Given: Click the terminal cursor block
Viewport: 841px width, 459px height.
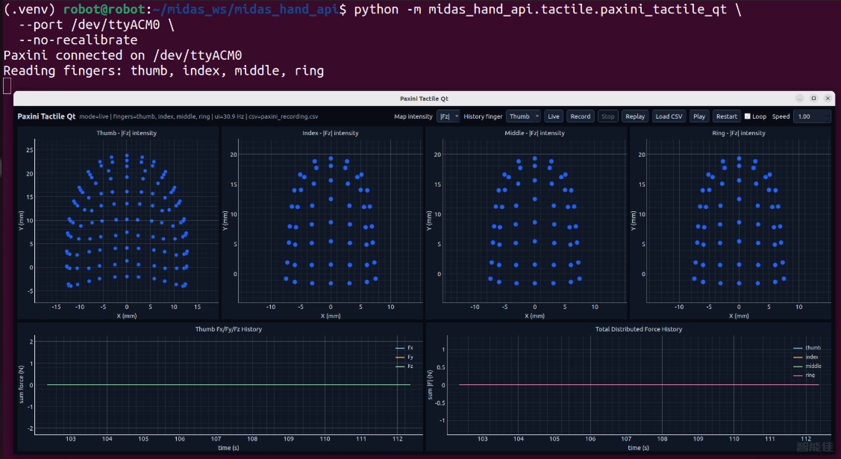Looking at the screenshot, I should click(x=7, y=86).
